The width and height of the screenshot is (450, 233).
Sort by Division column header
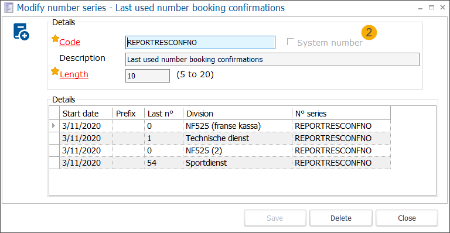(x=238, y=114)
